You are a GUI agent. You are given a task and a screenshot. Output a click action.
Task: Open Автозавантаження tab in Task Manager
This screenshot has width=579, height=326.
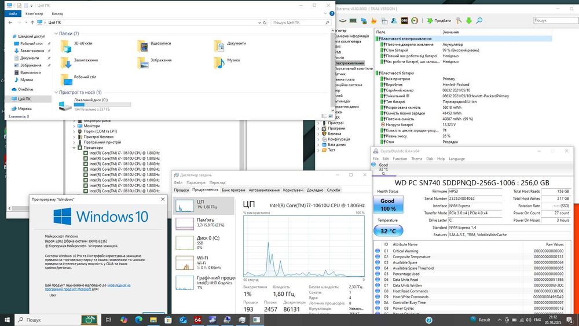(x=264, y=190)
